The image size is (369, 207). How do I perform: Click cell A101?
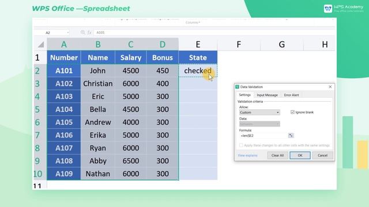pyautogui.click(x=64, y=71)
